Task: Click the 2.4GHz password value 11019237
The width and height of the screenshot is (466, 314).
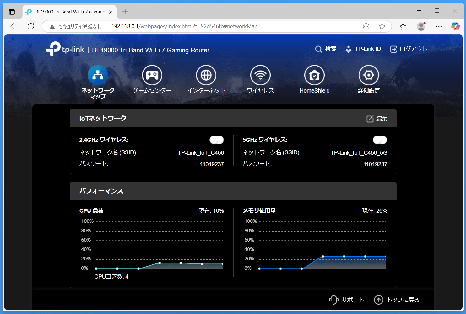Action: (x=212, y=164)
